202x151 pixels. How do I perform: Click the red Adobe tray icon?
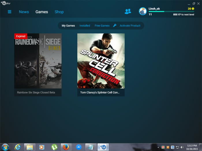[163, 147]
